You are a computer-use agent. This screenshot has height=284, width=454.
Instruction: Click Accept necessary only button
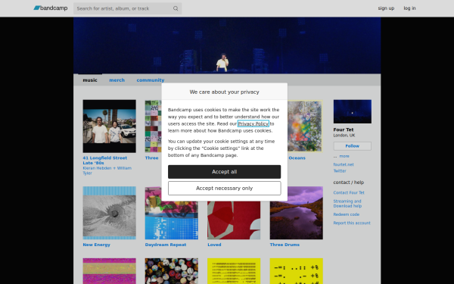click(x=224, y=188)
